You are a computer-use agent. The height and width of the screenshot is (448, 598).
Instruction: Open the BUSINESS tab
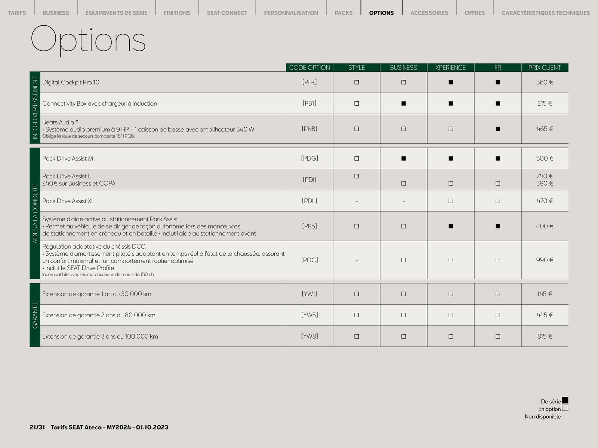(56, 13)
